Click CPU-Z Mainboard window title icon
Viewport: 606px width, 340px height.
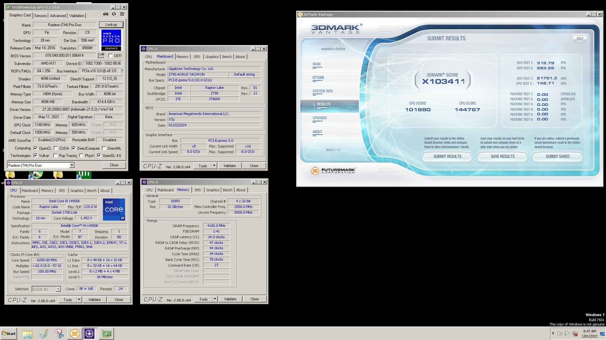point(144,49)
